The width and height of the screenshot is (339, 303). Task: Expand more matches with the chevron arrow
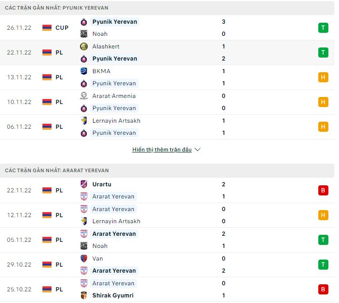(198, 150)
